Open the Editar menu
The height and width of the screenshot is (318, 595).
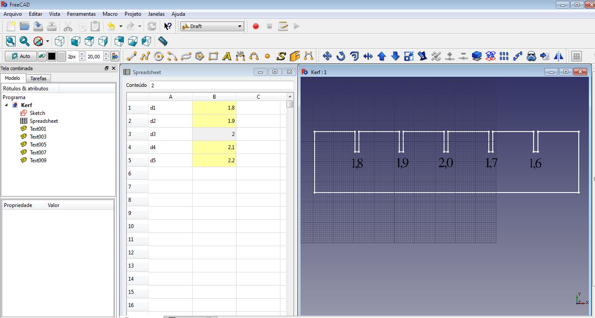click(x=36, y=14)
